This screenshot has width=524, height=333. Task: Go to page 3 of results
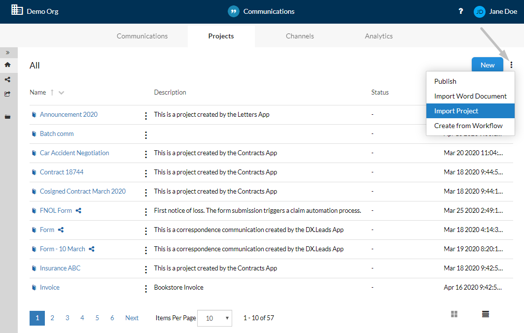point(67,318)
